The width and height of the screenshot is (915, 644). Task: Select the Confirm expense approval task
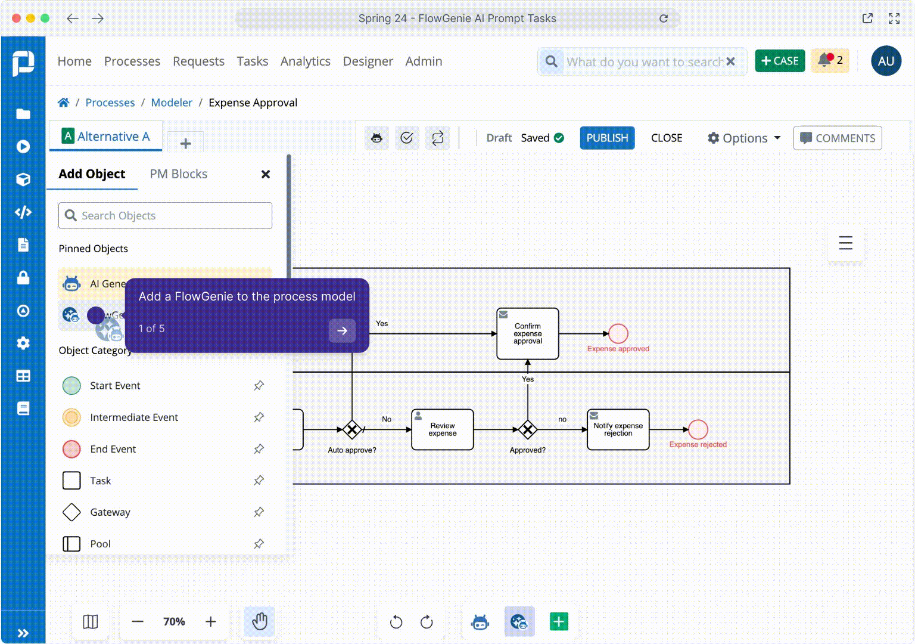528,334
